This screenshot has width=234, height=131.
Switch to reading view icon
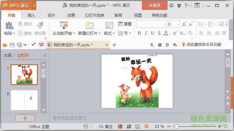point(137,127)
